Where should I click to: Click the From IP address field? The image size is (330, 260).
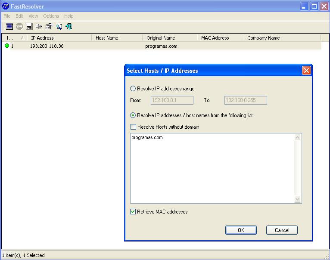click(x=172, y=100)
